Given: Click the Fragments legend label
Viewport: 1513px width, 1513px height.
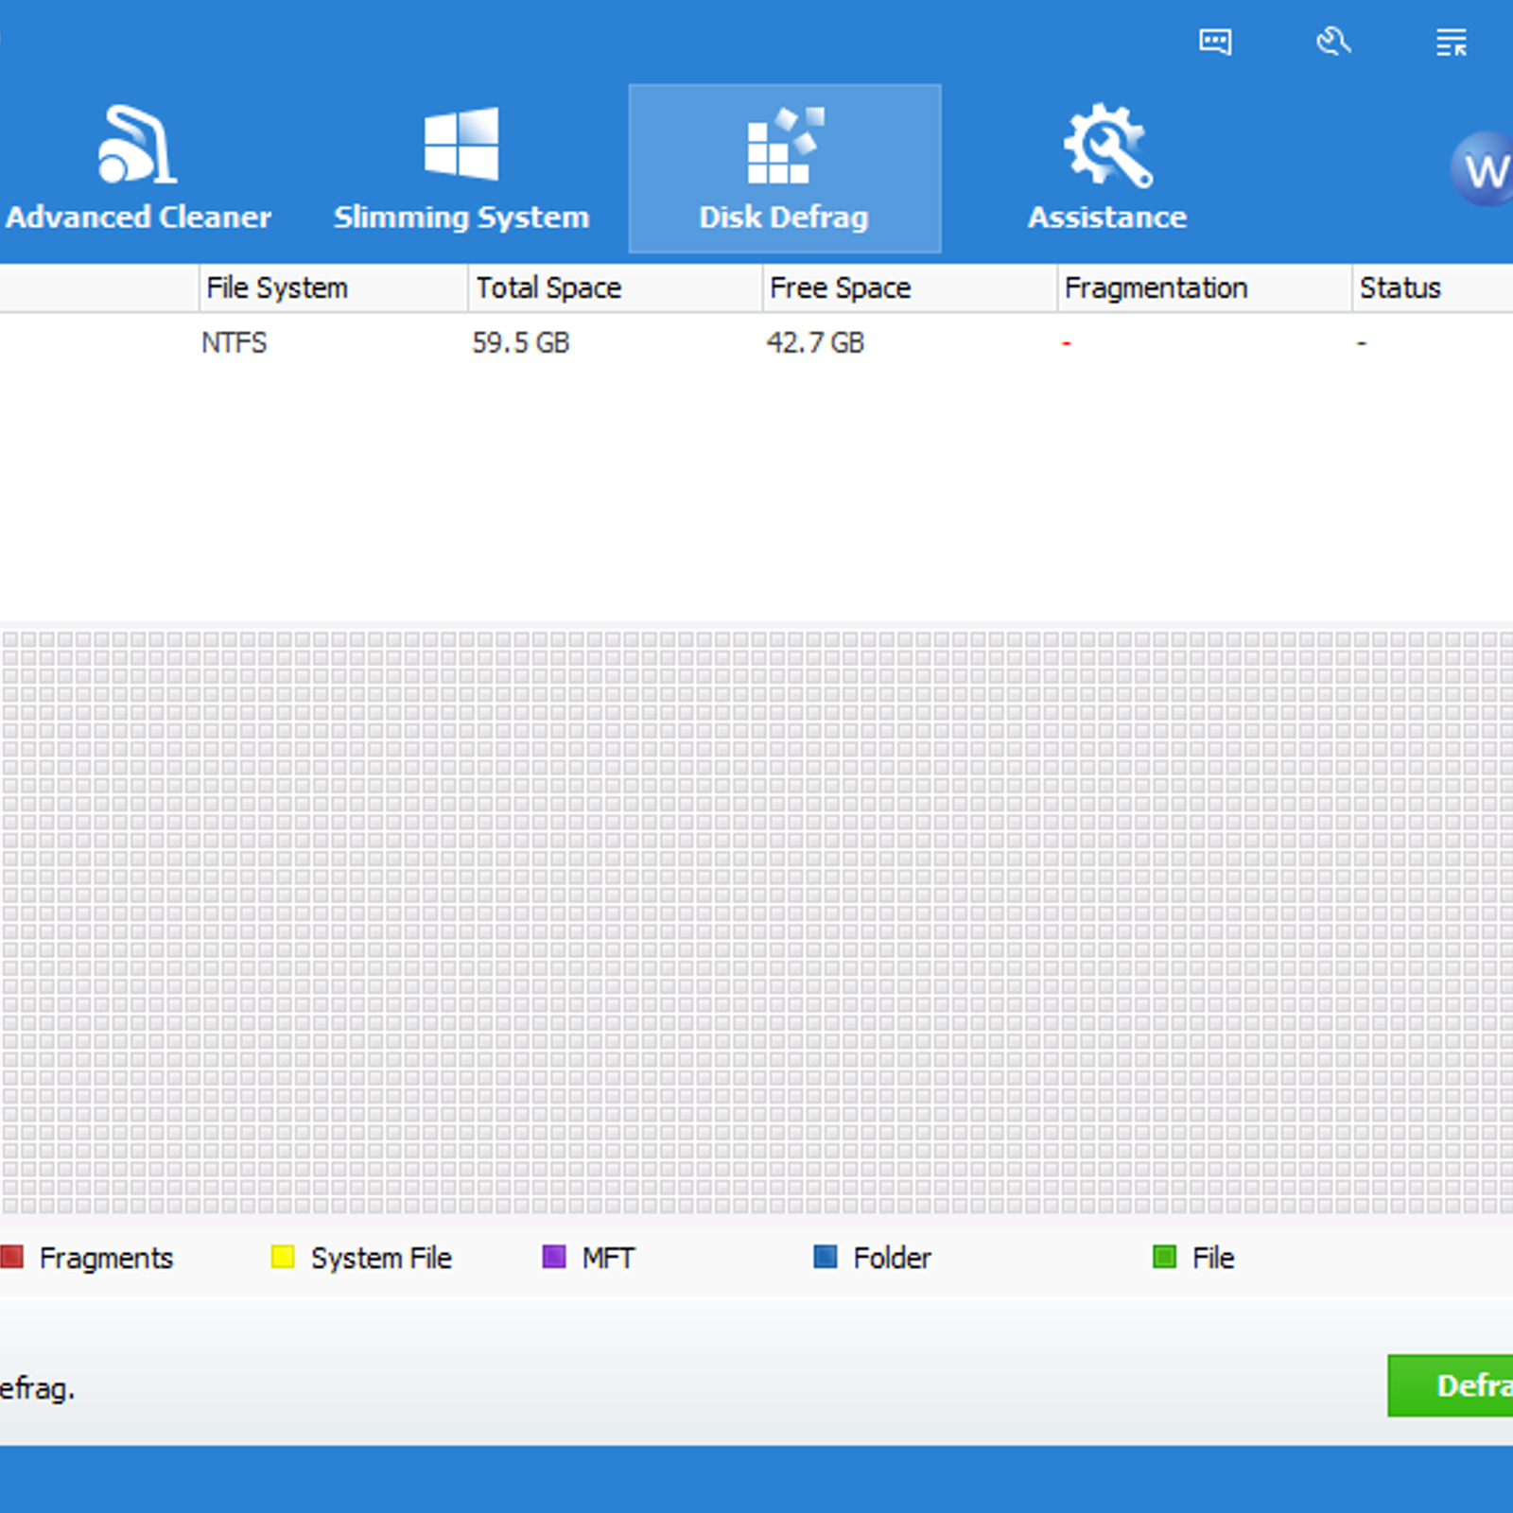Looking at the screenshot, I should (x=106, y=1259).
